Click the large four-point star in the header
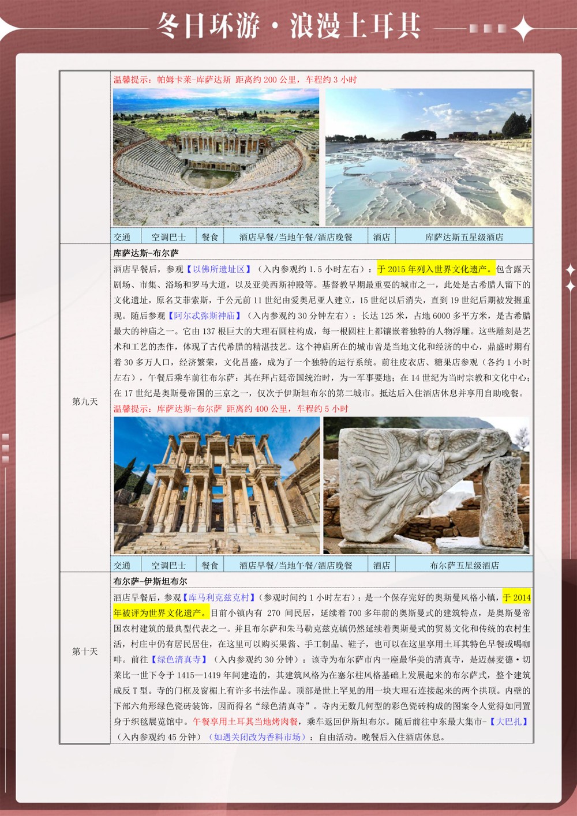 point(523,28)
